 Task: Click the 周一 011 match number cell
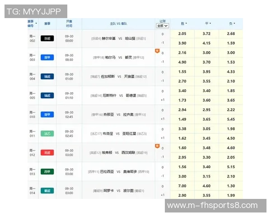[x=32, y=134]
